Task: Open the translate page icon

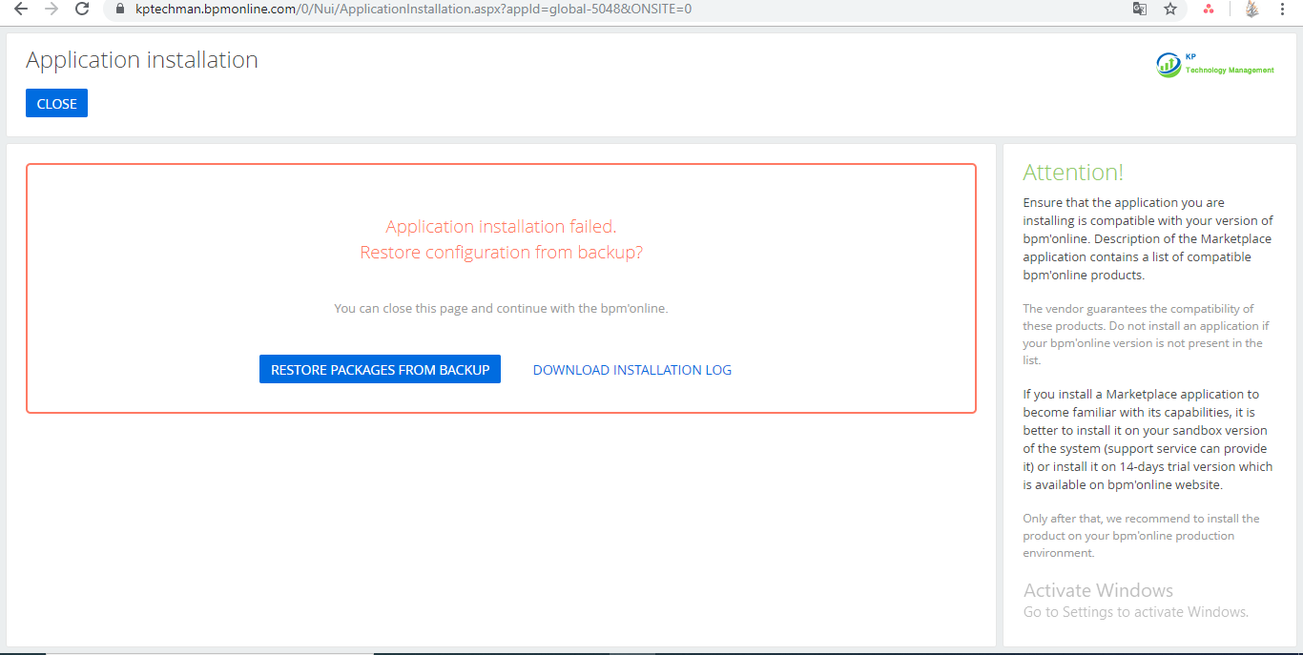Action: 1140,9
